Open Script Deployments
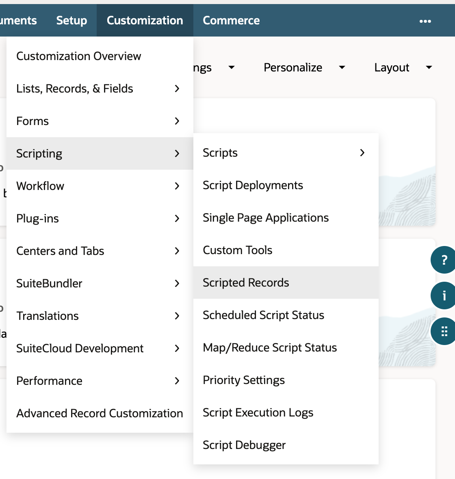 point(286,185)
